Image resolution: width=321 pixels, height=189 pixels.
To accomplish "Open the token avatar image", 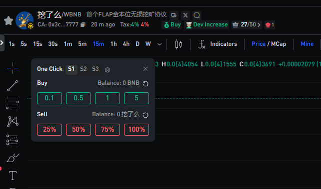I will [x=24, y=20].
